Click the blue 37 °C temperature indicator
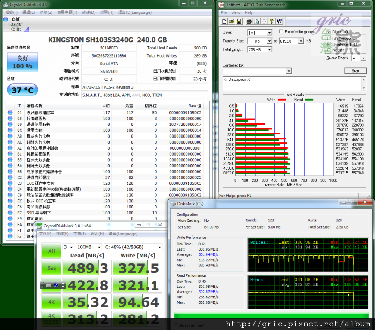Screen dimensions: 375x330 (22, 90)
